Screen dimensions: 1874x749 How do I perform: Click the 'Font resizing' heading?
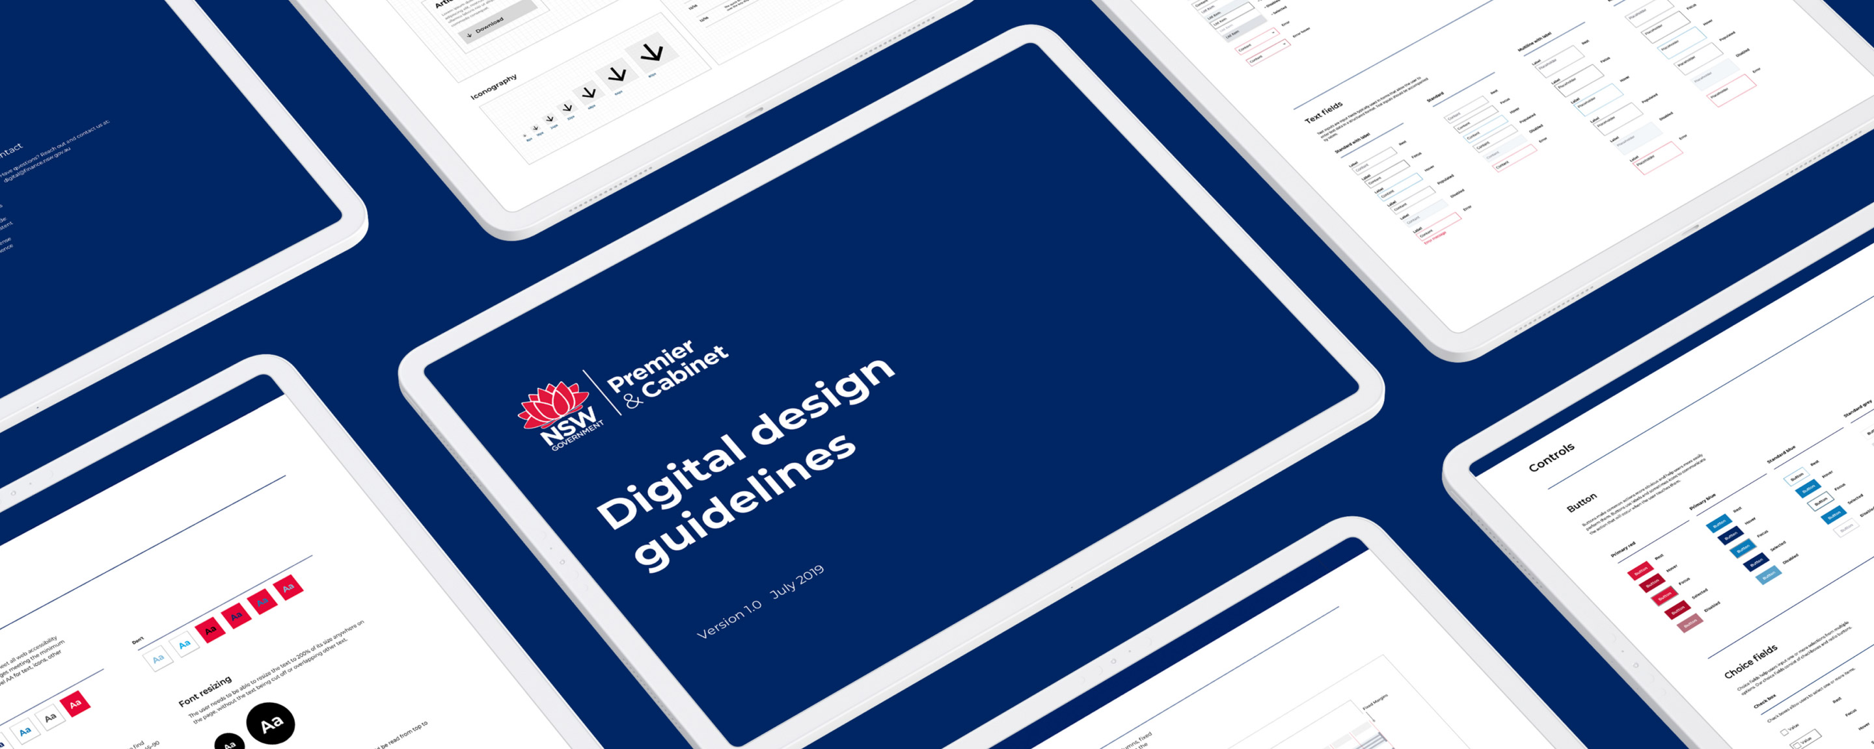(205, 691)
